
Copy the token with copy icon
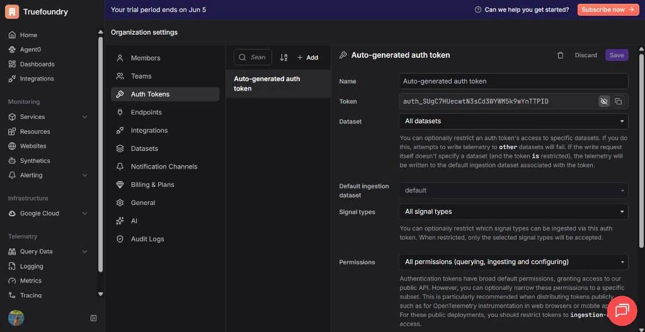[x=618, y=101]
